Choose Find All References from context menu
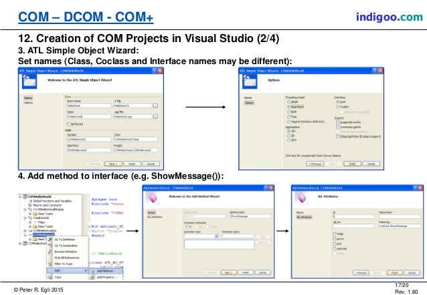Screen dimensions: 427x295 point(67,258)
